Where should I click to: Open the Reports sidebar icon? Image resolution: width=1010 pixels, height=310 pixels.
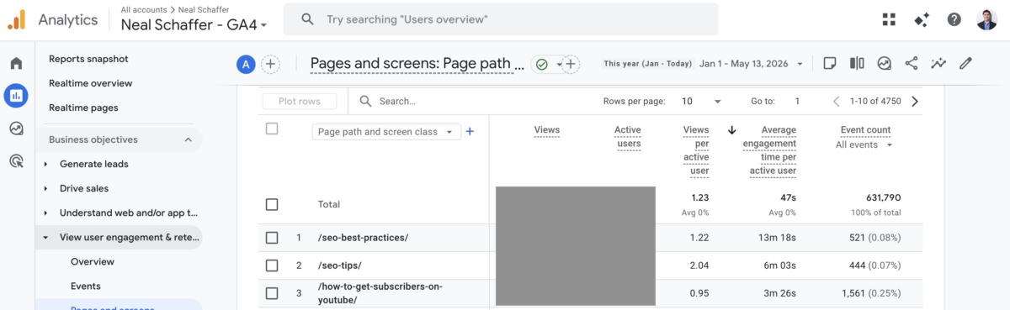(x=16, y=96)
